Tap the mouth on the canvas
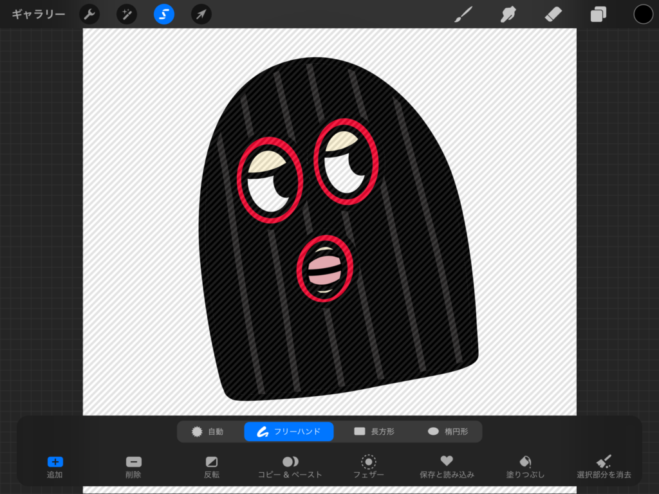This screenshot has height=494, width=659. pyautogui.click(x=324, y=268)
